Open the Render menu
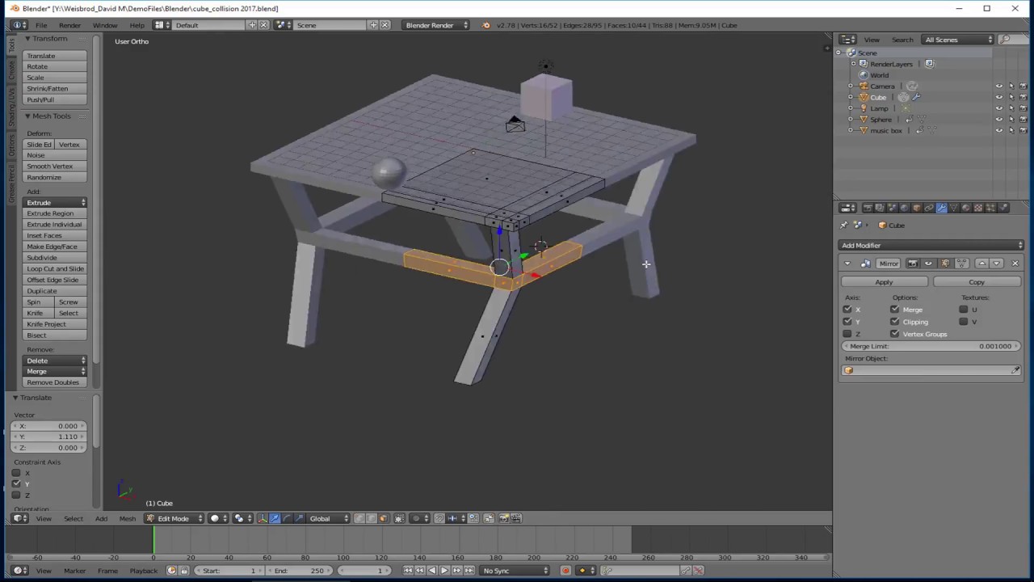 (69, 25)
